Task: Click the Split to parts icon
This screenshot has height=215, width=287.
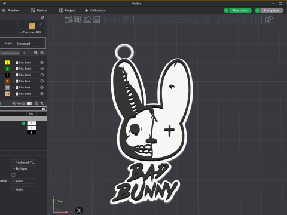Action: coord(117,20)
